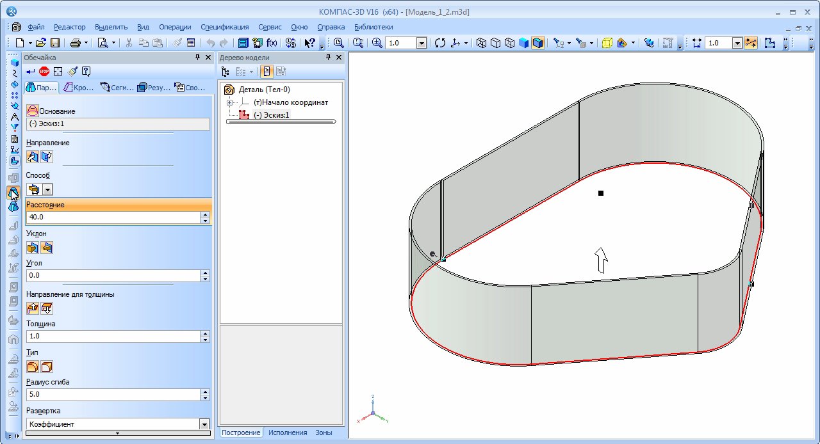Click the Rotate view icon in toolbar
This screenshot has width=820, height=444.
439,43
